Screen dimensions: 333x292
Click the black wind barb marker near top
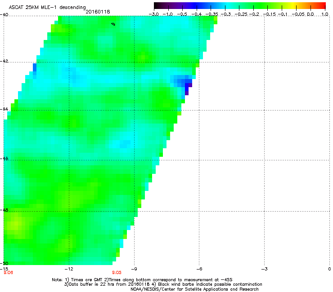pyautogui.click(x=113, y=24)
